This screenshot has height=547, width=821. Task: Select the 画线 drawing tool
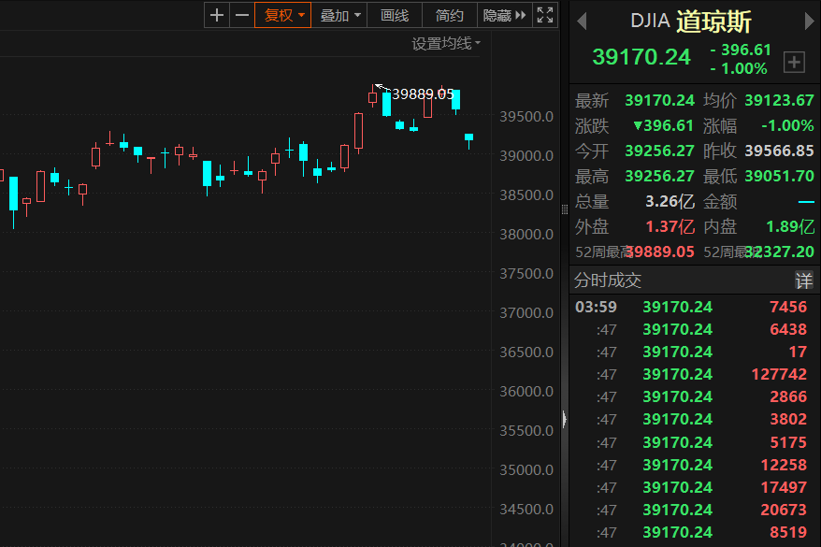[395, 15]
